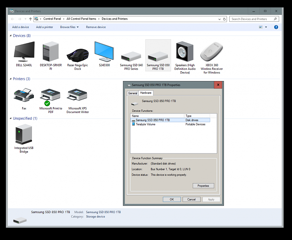Open the recent locations dropdown arrow
The image size is (292, 240).
(26, 19)
